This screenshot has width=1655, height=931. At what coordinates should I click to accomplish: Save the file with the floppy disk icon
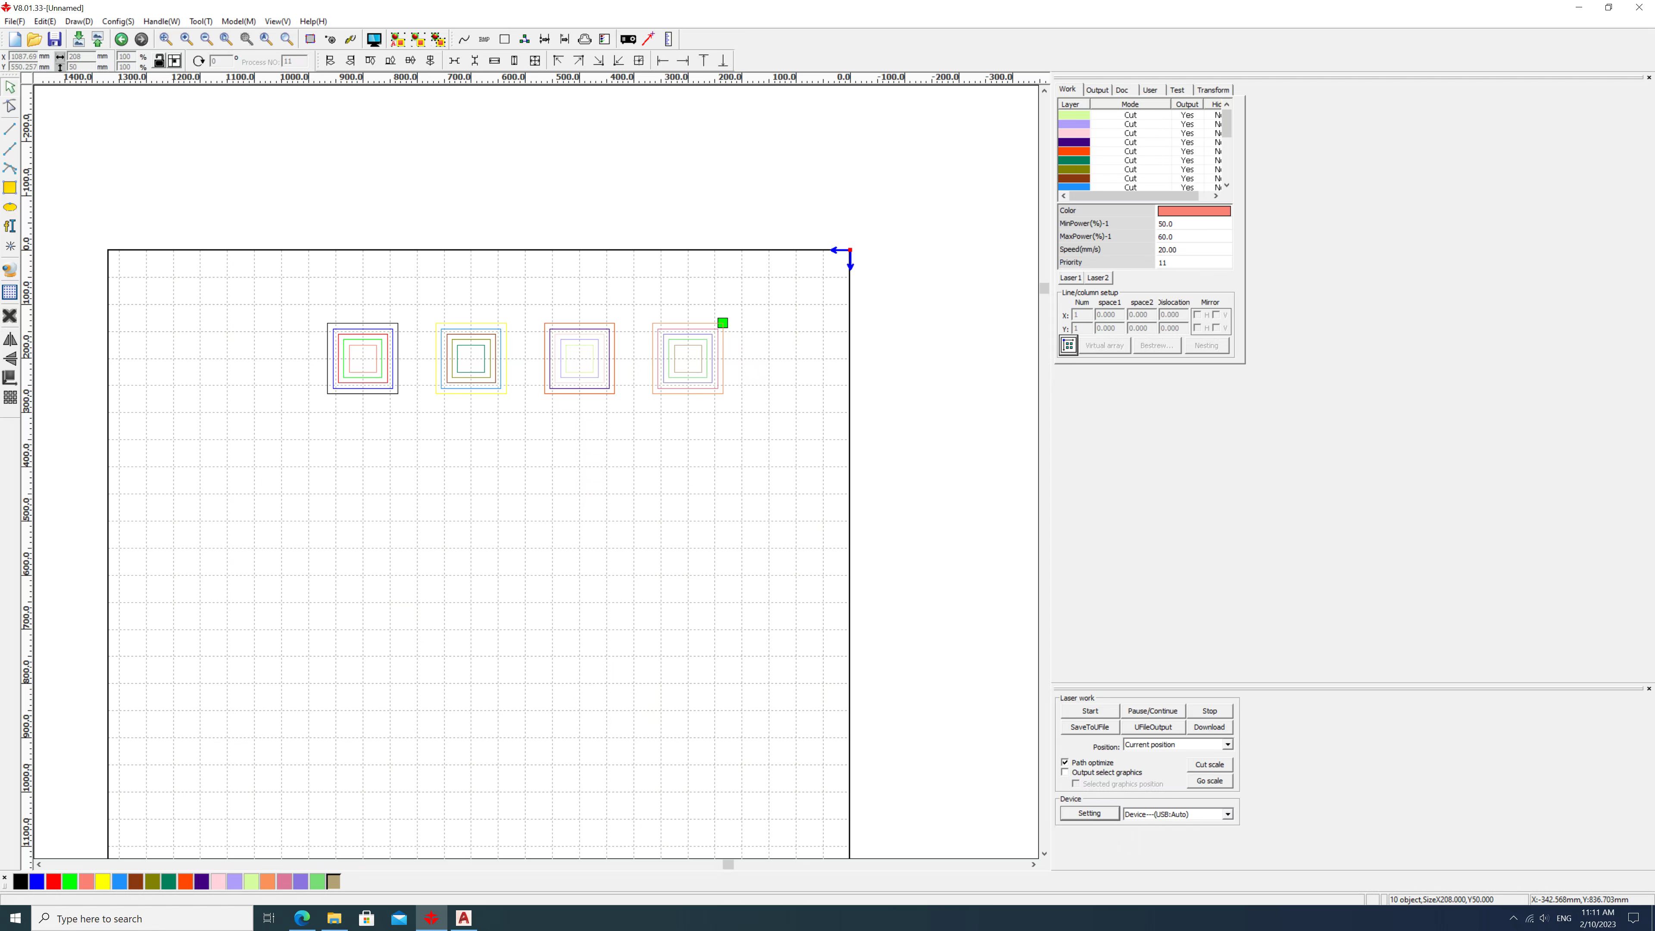click(55, 39)
